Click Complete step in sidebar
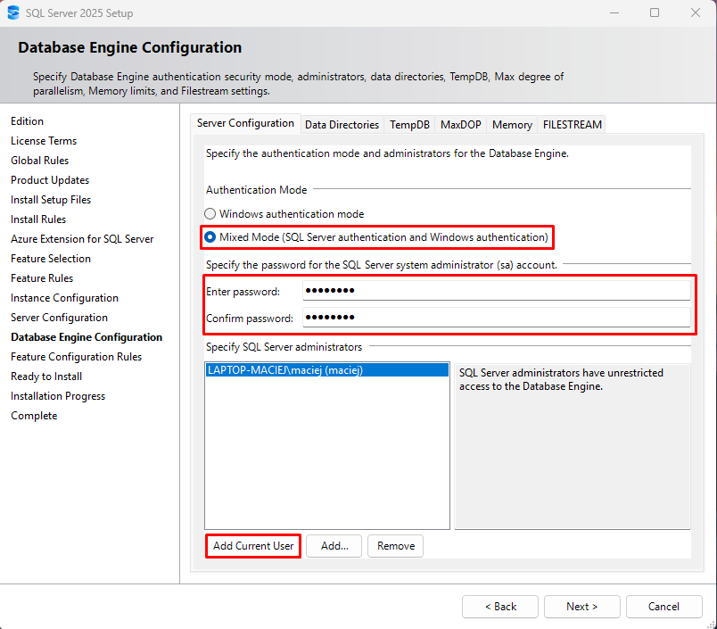Screen dimensions: 717x629 34,416
